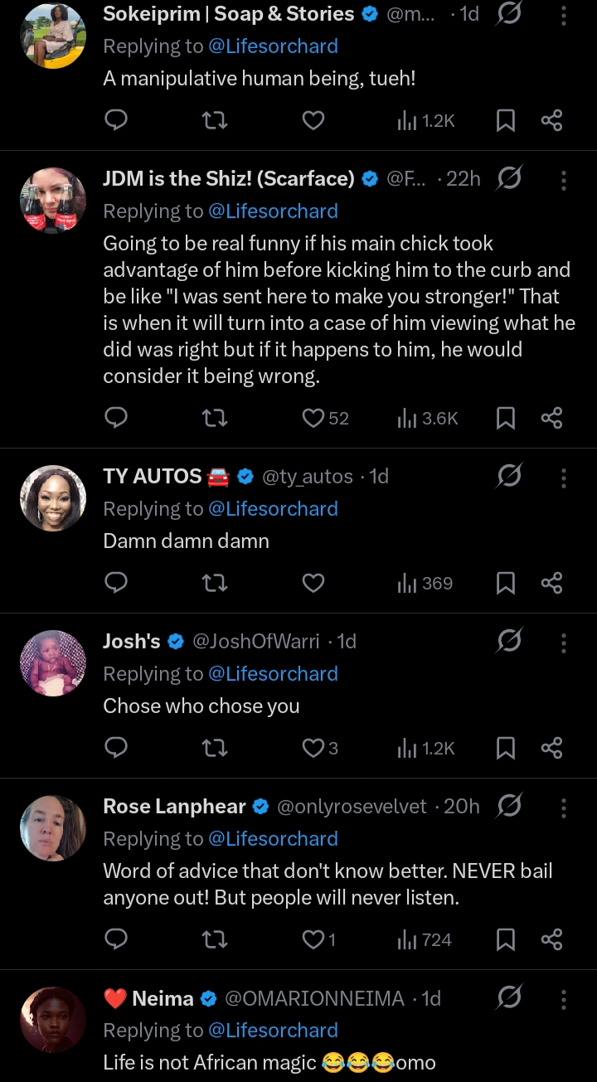Like TY AUTOS's 'Damn damn damn' reply

point(313,583)
